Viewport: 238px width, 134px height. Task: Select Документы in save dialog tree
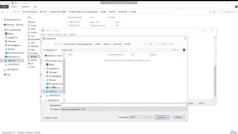click(x=52, y=68)
